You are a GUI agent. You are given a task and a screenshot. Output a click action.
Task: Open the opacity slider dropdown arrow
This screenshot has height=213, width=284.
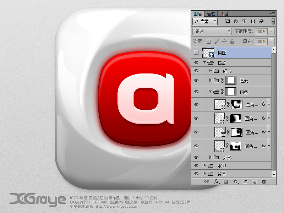point(271,32)
